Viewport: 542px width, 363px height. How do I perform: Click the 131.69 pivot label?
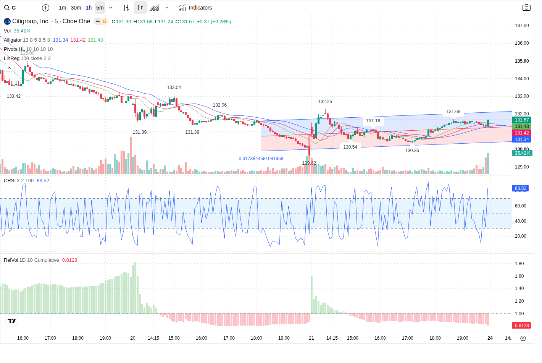point(453,112)
